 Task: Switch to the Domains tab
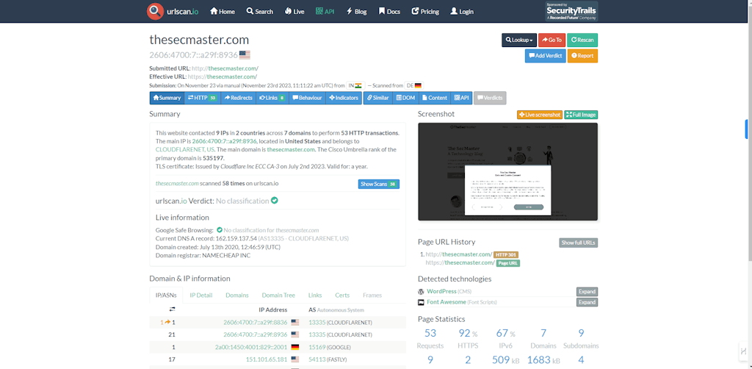[237, 295]
